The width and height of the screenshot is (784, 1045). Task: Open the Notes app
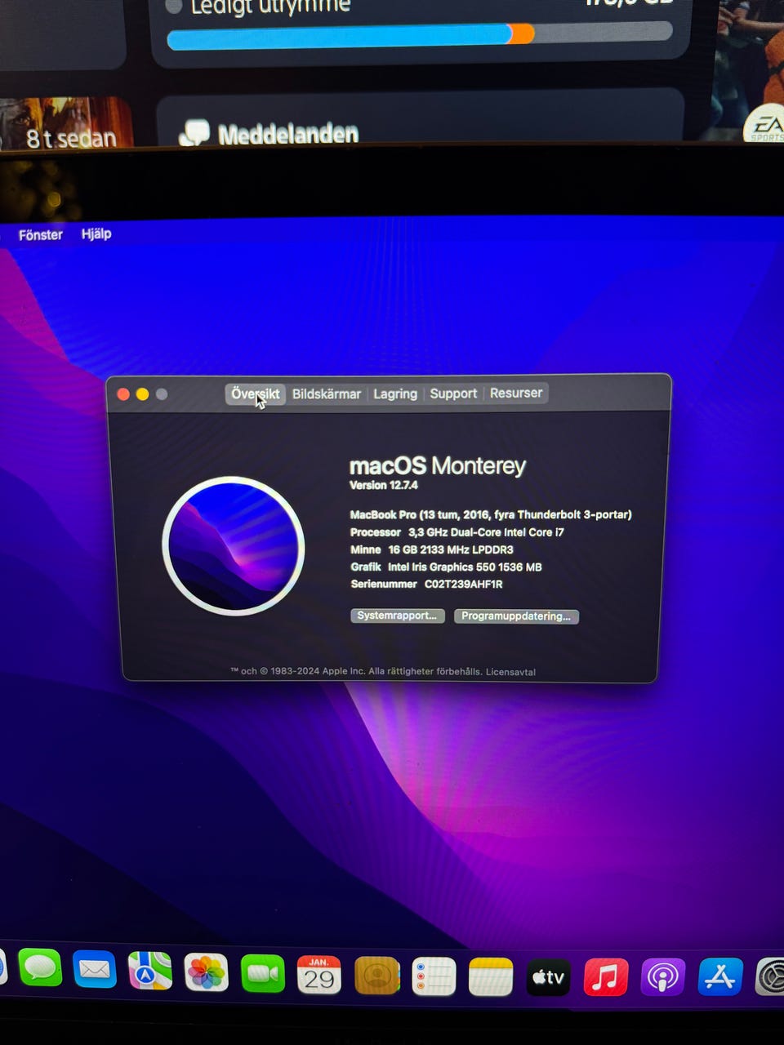[x=491, y=977]
